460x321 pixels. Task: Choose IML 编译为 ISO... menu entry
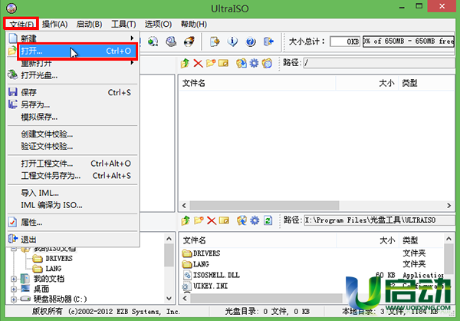(72, 205)
